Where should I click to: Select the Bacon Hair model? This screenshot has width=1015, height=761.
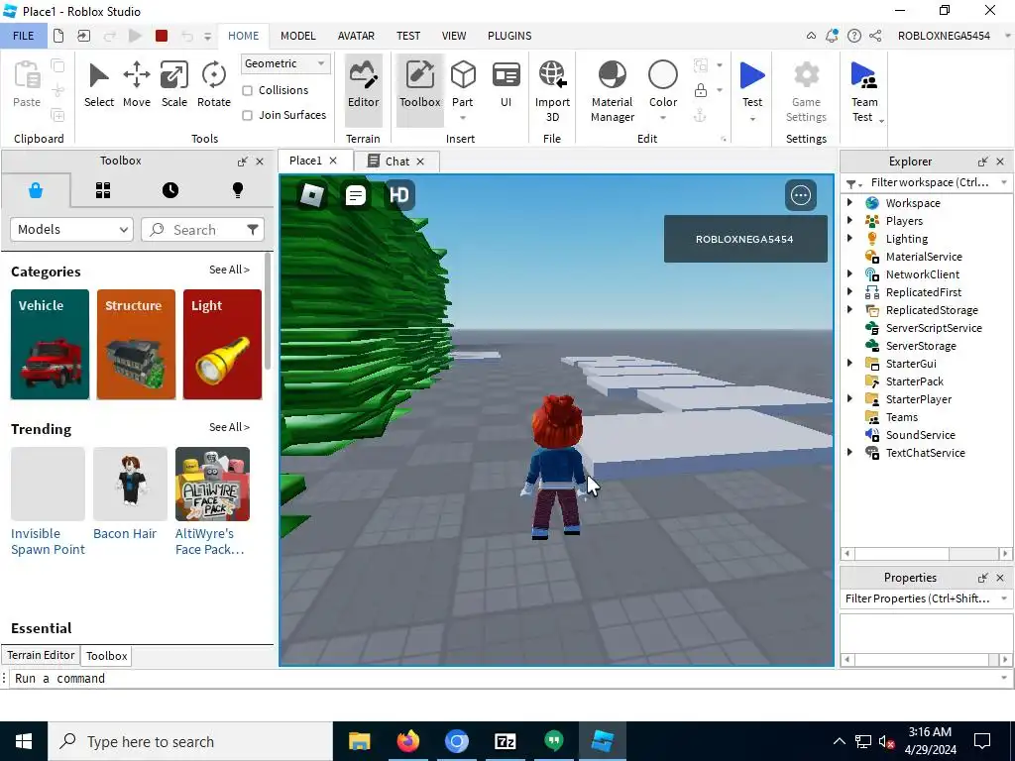click(x=130, y=493)
